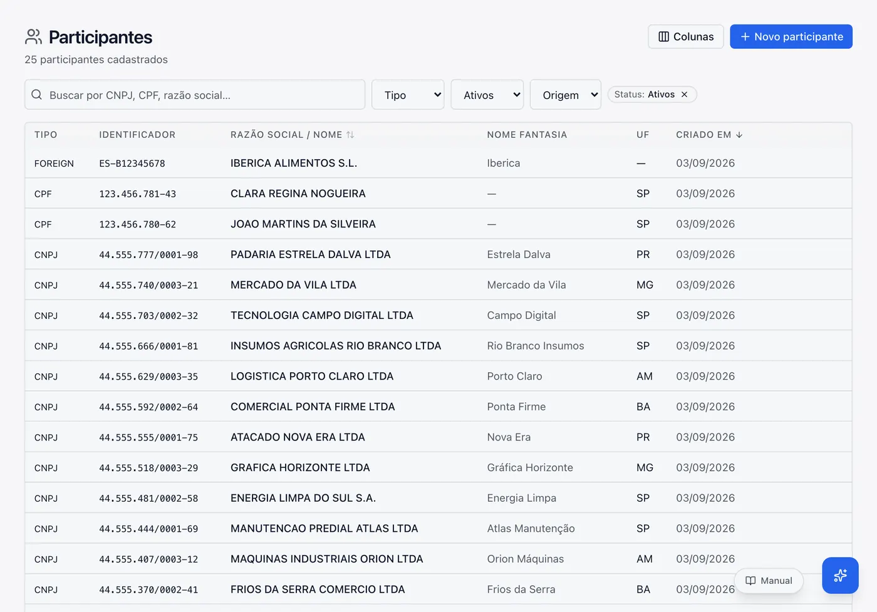Viewport: 877px width, 612px height.
Task: Click CNPJ 44.555.555/0001-75
Action: click(148, 437)
